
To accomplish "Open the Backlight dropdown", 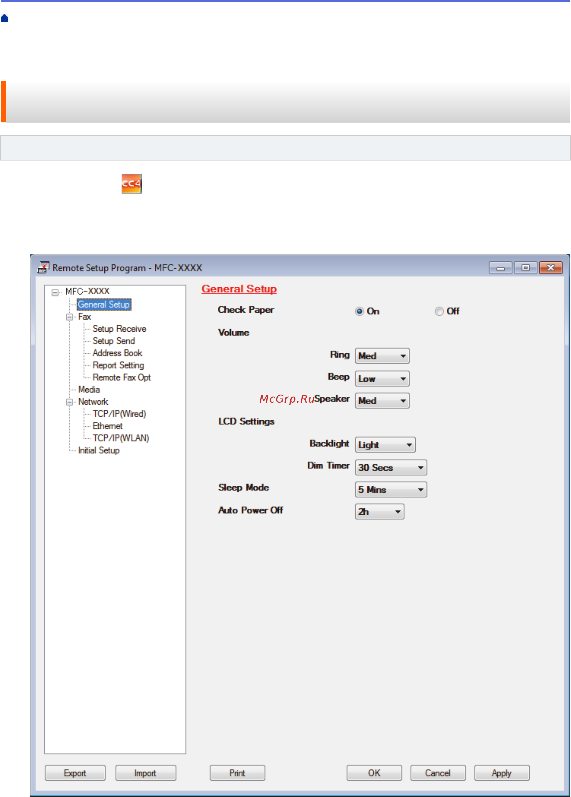I will tap(385, 445).
